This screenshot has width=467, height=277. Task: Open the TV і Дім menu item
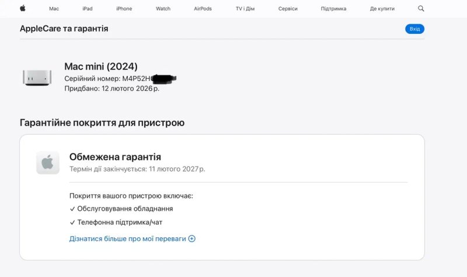245,9
